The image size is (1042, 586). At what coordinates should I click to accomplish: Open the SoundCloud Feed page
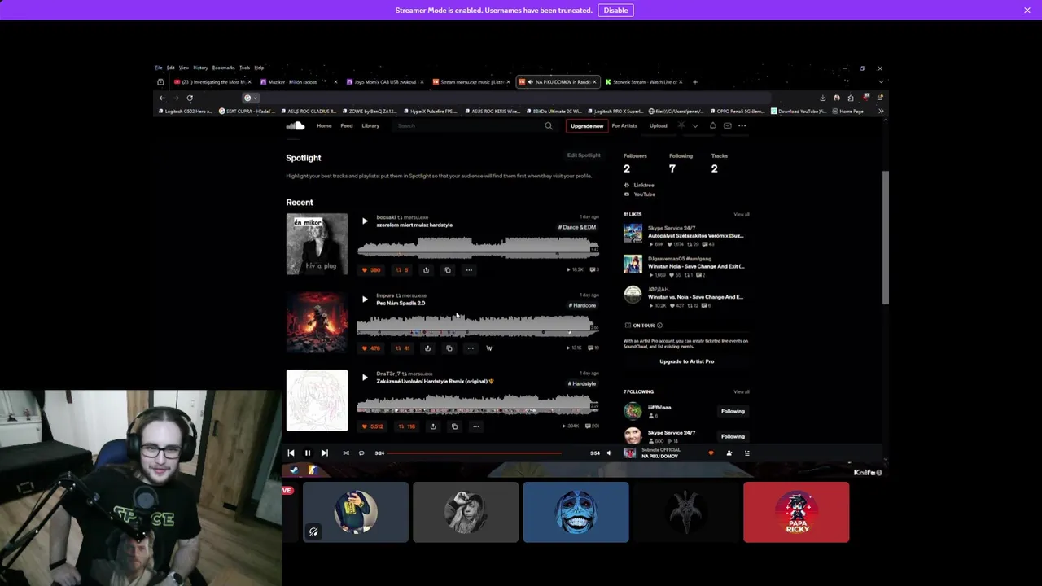click(347, 126)
